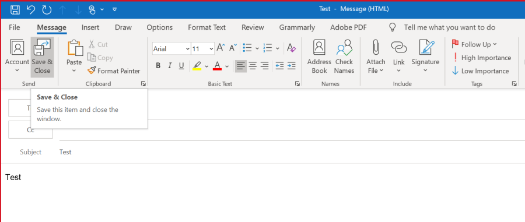
Task: Open the Grammarly tab
Action: coord(297,27)
